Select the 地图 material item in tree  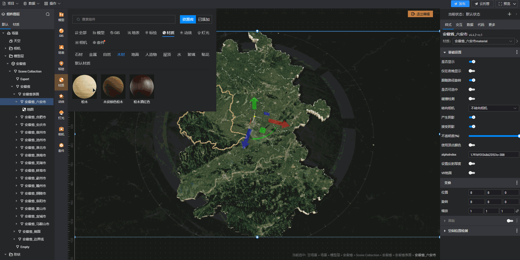click(28, 109)
